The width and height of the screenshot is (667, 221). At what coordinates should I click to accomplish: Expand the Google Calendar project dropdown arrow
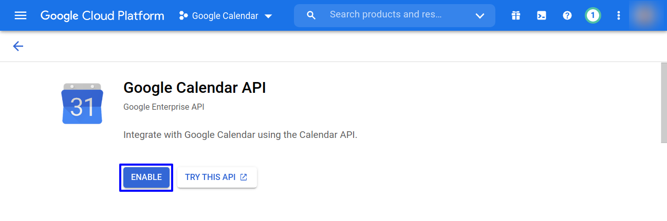click(268, 16)
